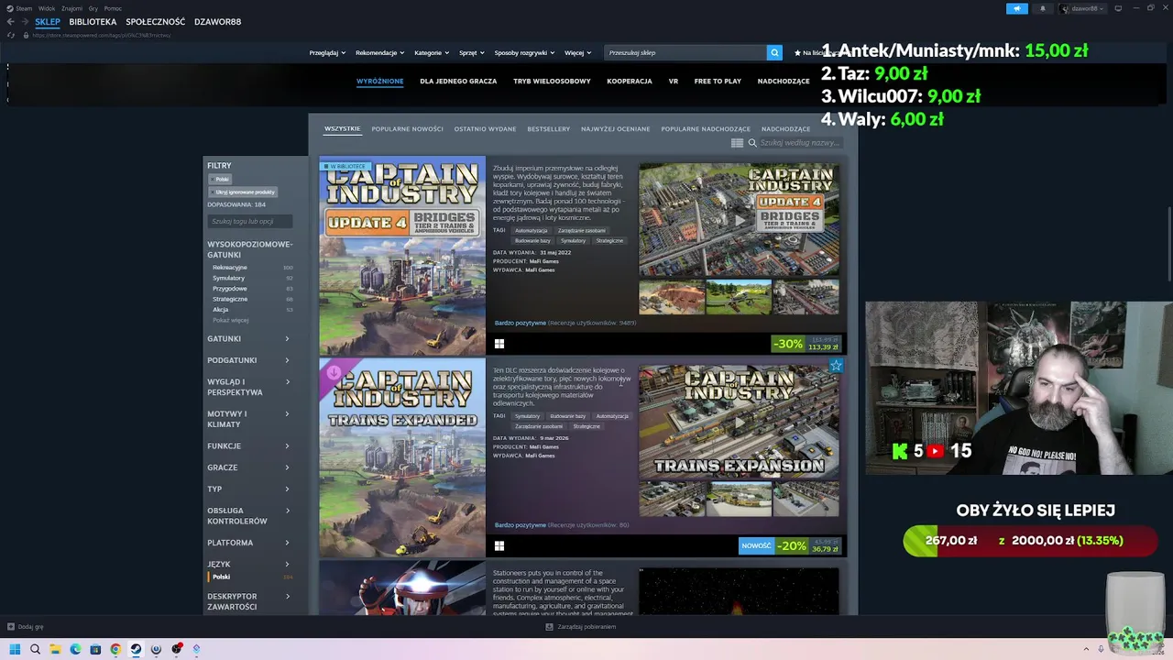Open the Widok menu
Image resolution: width=1173 pixels, height=660 pixels.
[x=47, y=8]
